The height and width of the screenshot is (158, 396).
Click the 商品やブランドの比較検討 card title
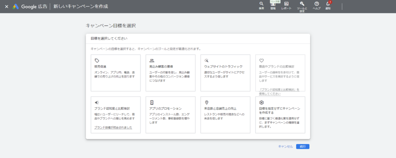[x=277, y=67]
